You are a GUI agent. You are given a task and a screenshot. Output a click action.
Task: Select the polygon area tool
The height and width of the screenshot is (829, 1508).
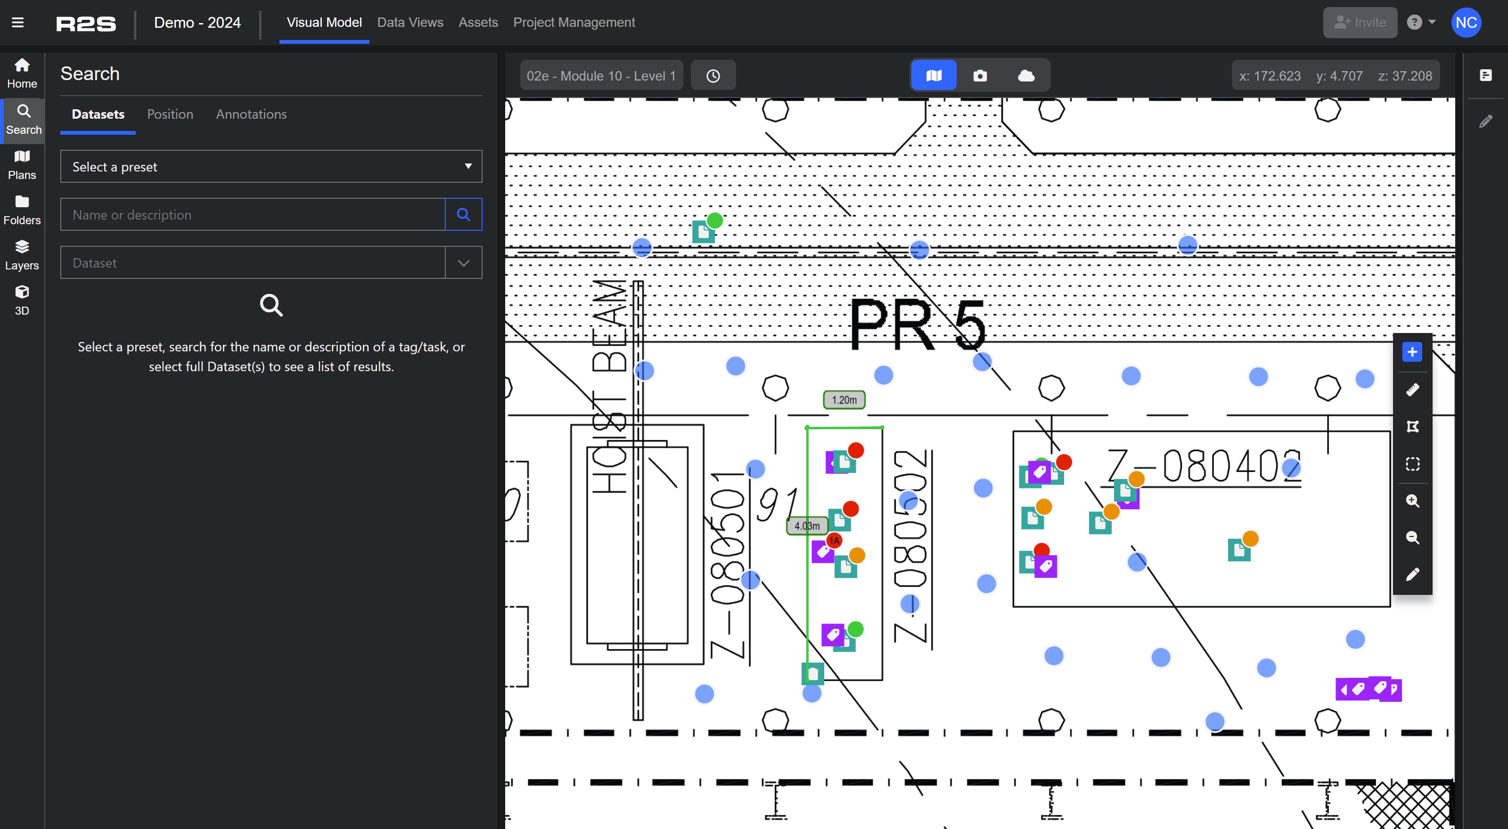[x=1412, y=426]
